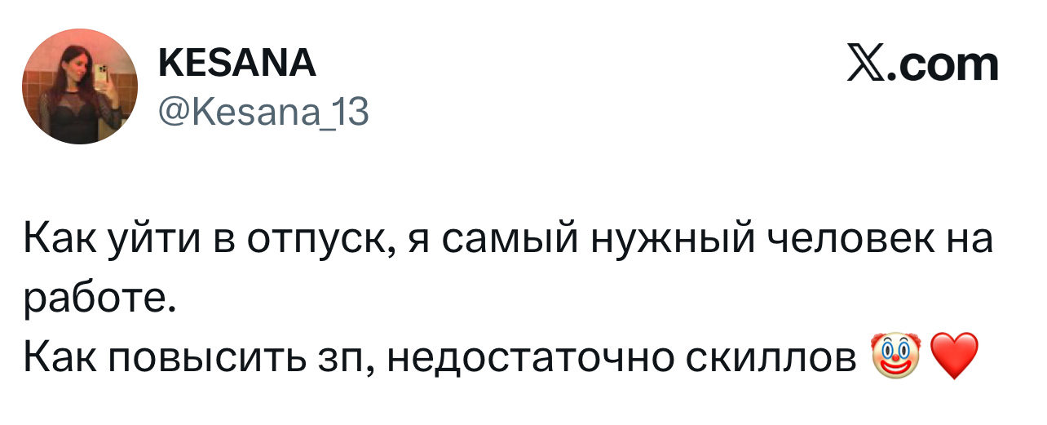1047x425 pixels.
Task: Click the red heart emoji
Action: pyautogui.click(x=953, y=356)
